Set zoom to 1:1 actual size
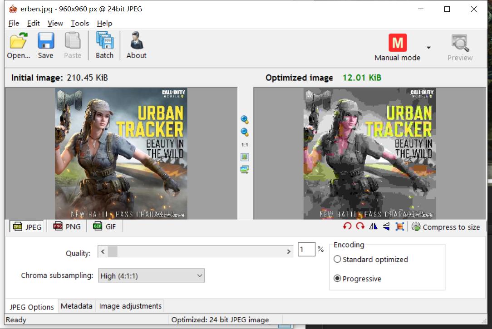This screenshot has height=329, width=492. click(x=245, y=145)
